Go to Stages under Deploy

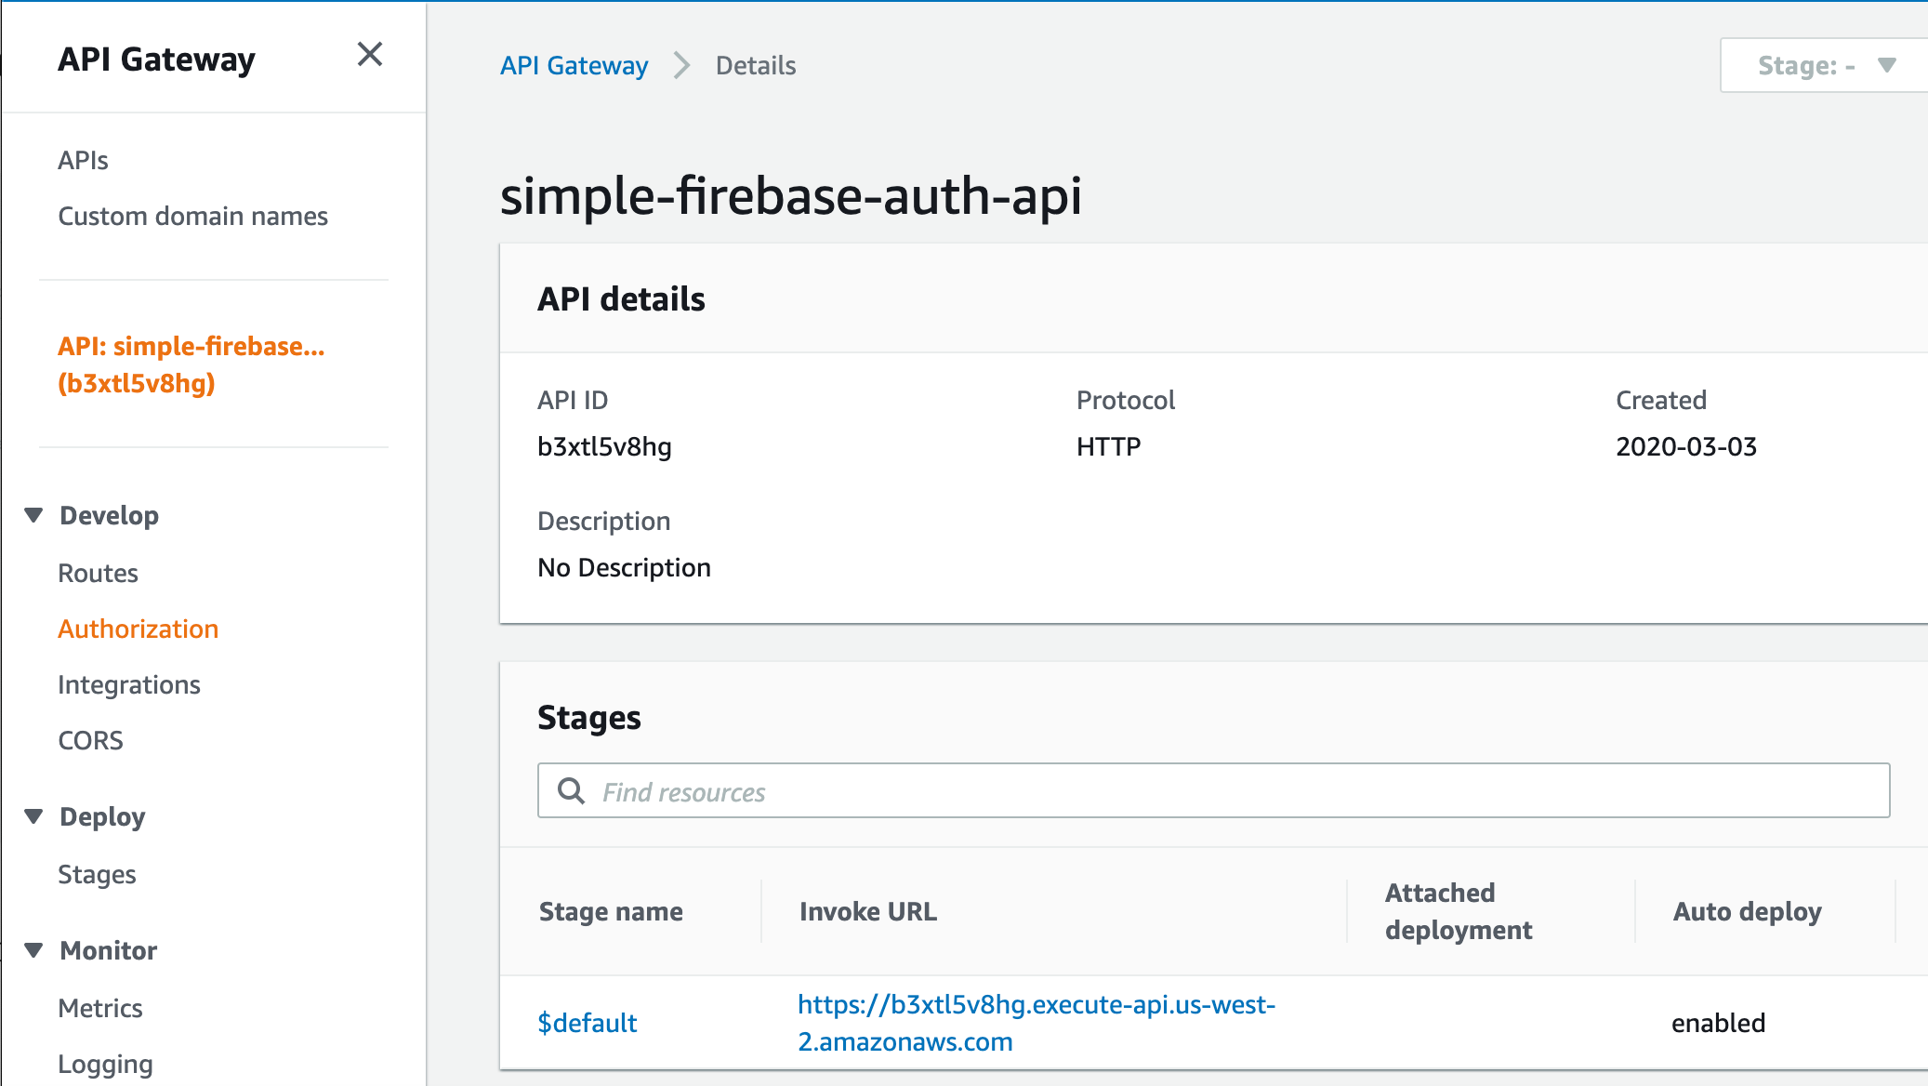(x=97, y=874)
